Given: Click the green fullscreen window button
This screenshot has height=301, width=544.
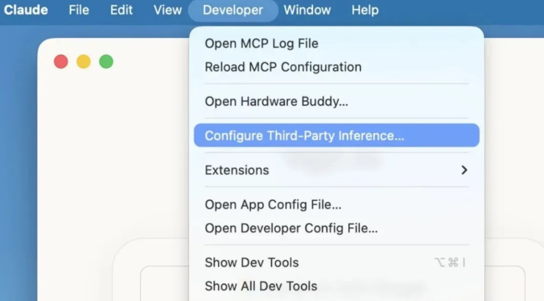Looking at the screenshot, I should pos(106,62).
